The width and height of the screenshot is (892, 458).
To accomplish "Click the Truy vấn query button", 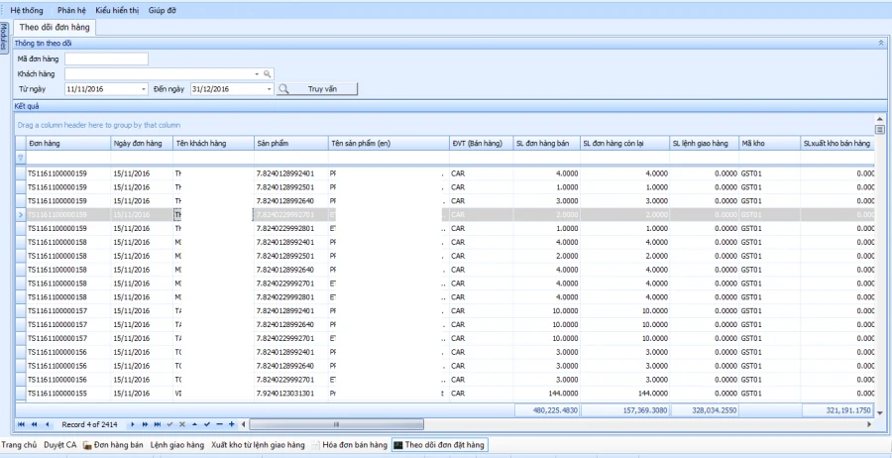I will 317,89.
